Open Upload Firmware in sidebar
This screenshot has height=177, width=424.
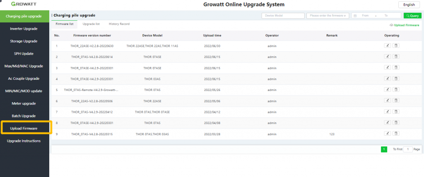(x=24, y=128)
